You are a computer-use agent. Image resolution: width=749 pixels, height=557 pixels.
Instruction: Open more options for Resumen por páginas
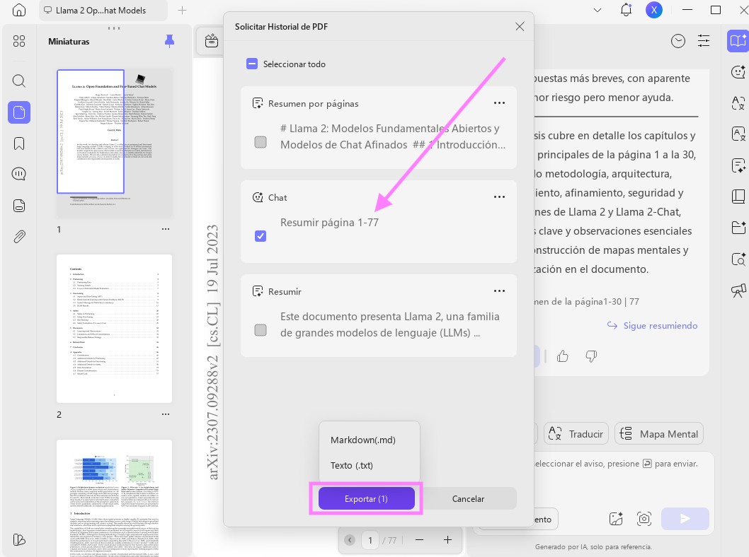click(x=499, y=103)
